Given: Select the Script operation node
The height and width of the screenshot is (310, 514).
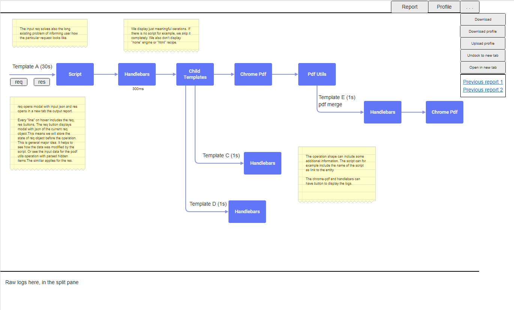Looking at the screenshot, I should click(x=75, y=74).
